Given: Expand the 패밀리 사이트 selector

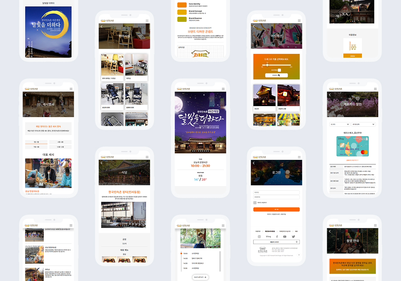Looking at the screenshot, I should click(277, 242).
